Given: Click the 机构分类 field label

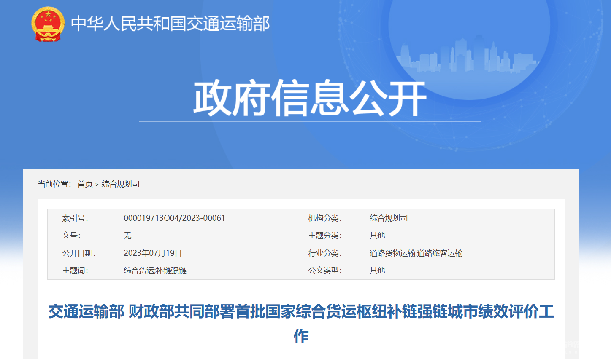Looking at the screenshot, I should tap(325, 218).
